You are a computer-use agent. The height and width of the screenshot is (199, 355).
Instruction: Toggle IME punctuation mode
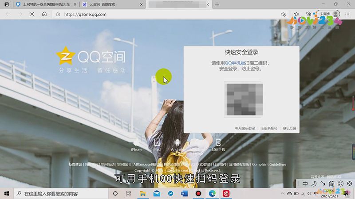point(323,184)
